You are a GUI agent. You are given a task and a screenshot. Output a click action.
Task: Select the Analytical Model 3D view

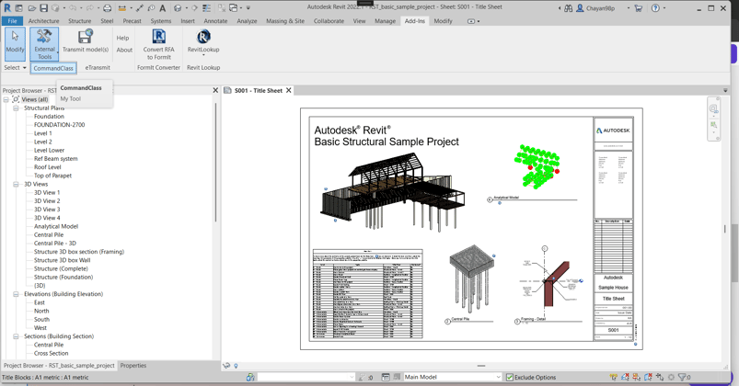tap(56, 226)
